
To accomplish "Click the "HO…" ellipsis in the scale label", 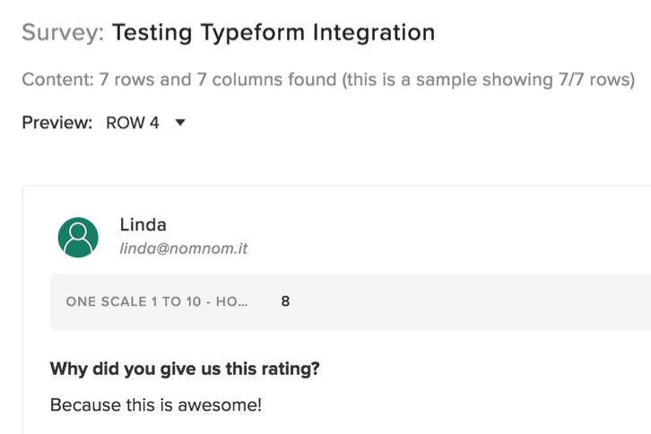I will (x=231, y=301).
